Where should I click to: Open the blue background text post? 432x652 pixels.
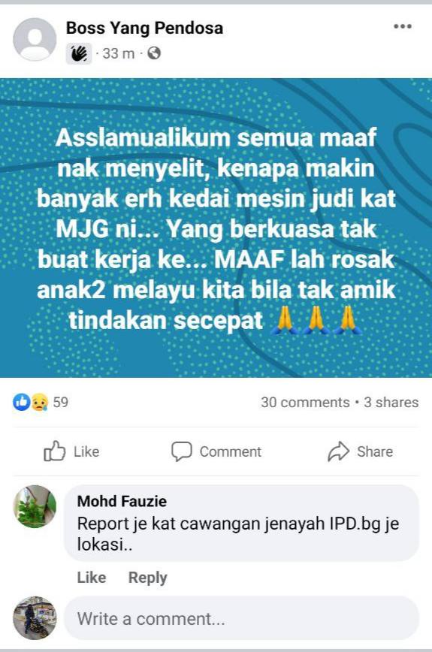pos(216,228)
